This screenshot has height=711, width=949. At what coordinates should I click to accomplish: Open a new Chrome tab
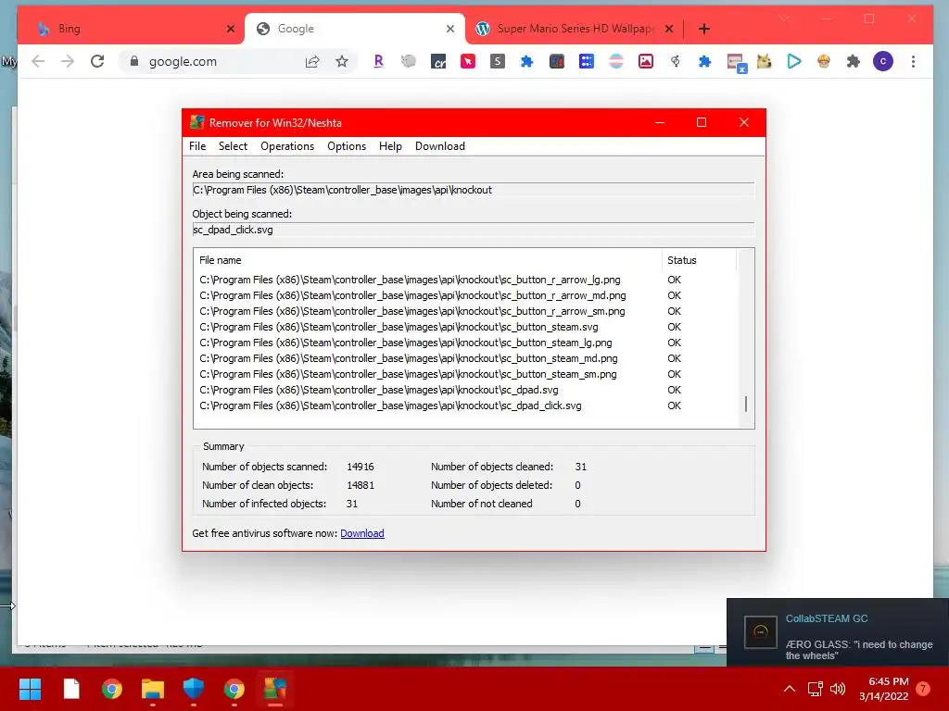[704, 29]
